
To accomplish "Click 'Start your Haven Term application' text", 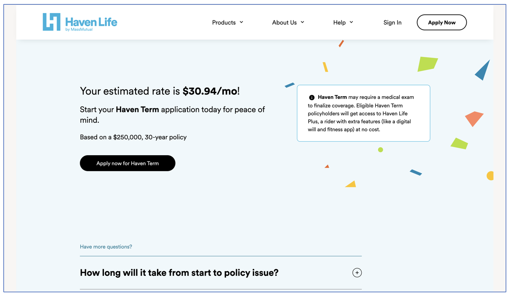I will point(172,115).
